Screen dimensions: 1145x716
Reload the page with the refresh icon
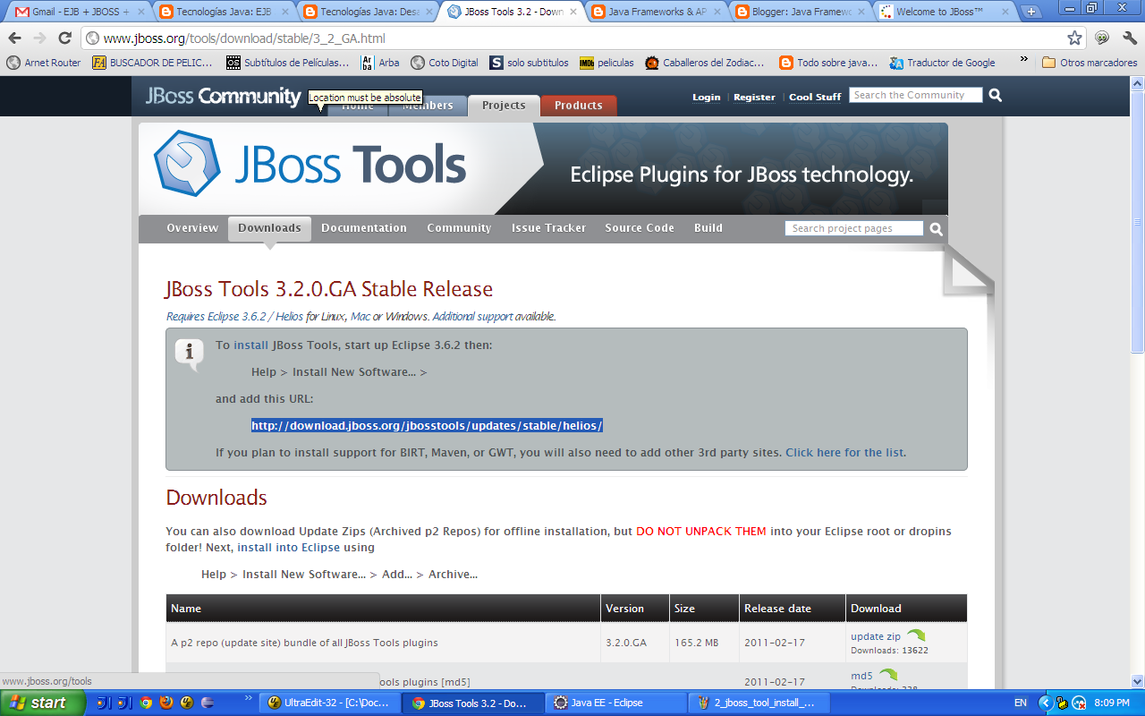(64, 38)
